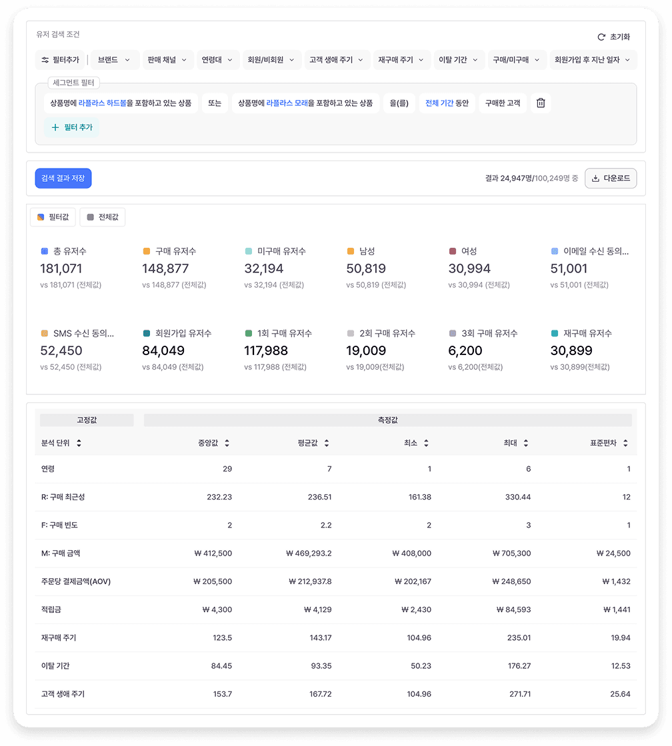Click orange swatch beside 구매 유저수
Screen dimensions: 672x746
(147, 251)
